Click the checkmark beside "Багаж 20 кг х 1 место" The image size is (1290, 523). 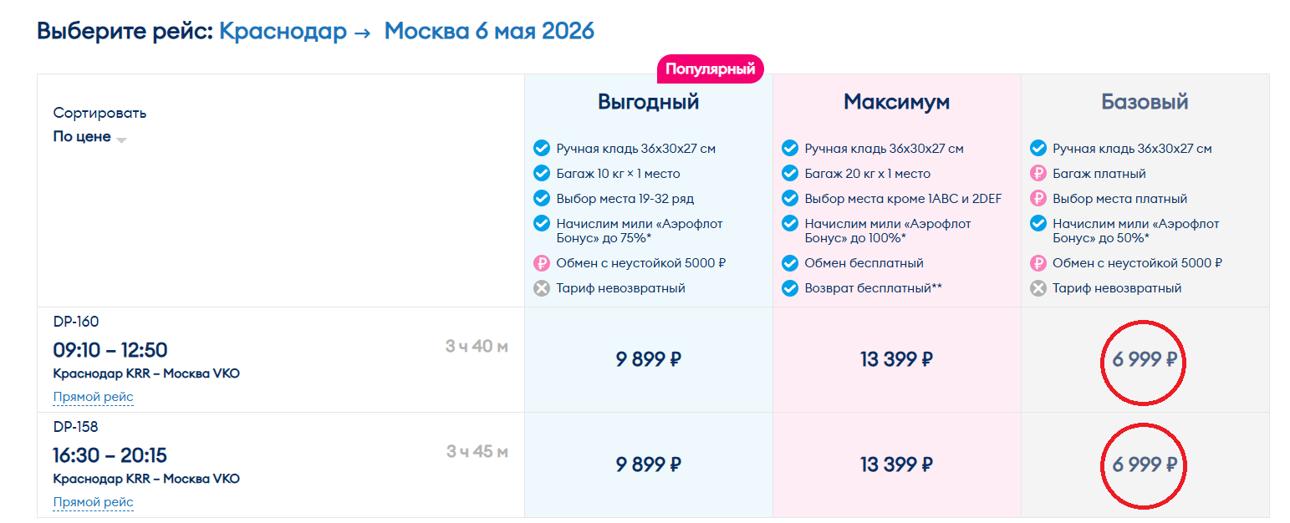tap(790, 174)
